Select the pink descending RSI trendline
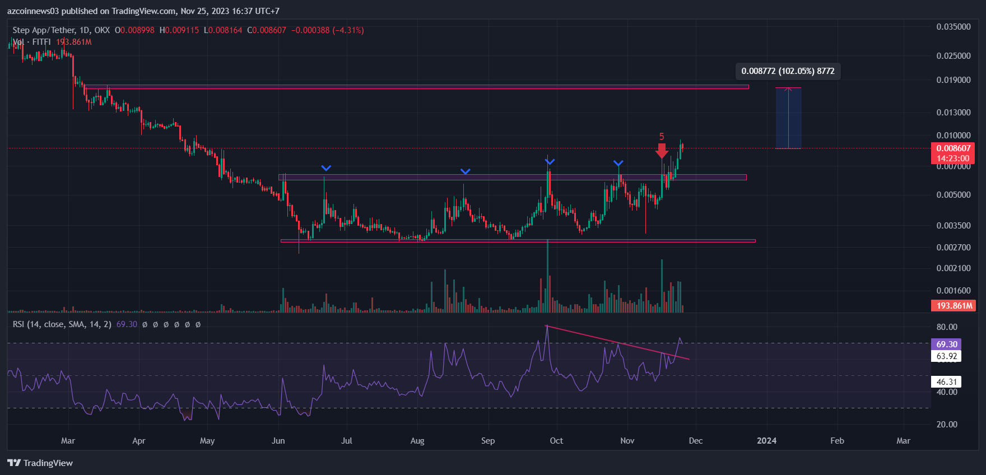The height and width of the screenshot is (475, 986). [x=616, y=342]
